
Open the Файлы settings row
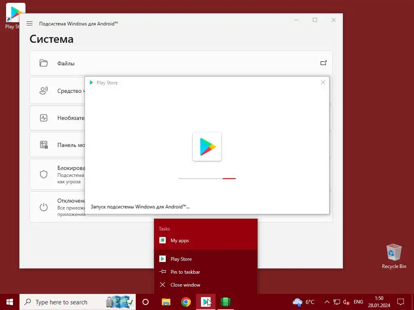(181, 63)
